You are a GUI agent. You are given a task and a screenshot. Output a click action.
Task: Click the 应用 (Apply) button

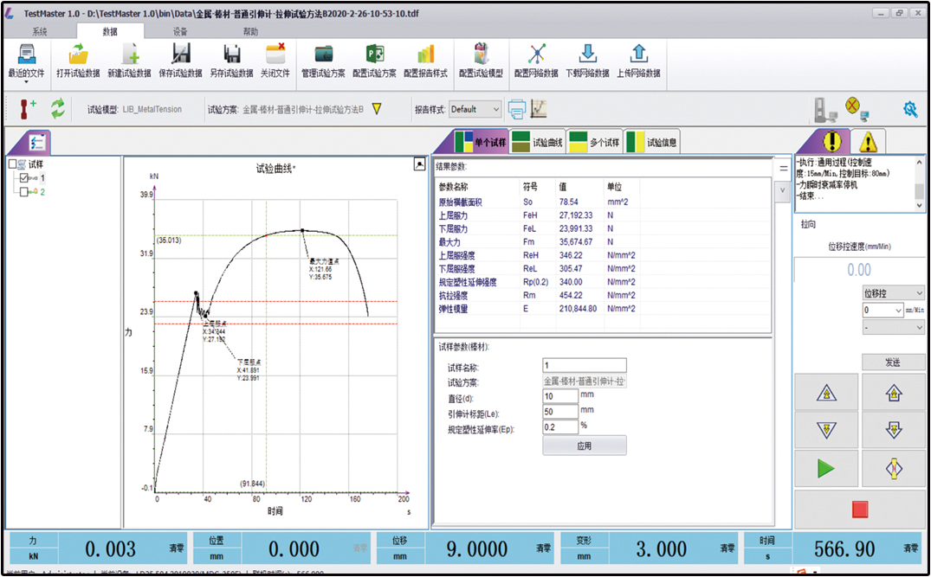[x=584, y=444]
